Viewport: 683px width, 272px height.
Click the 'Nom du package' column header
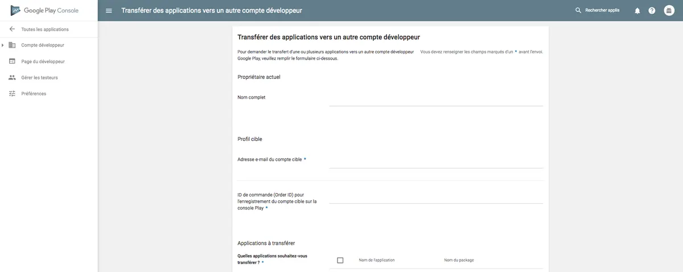(459, 260)
